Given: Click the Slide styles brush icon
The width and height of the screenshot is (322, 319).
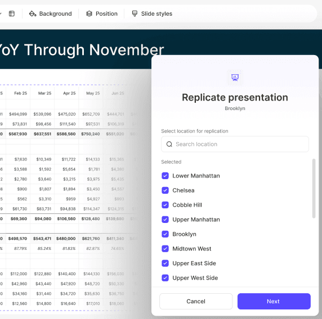Looking at the screenshot, I should [135, 13].
